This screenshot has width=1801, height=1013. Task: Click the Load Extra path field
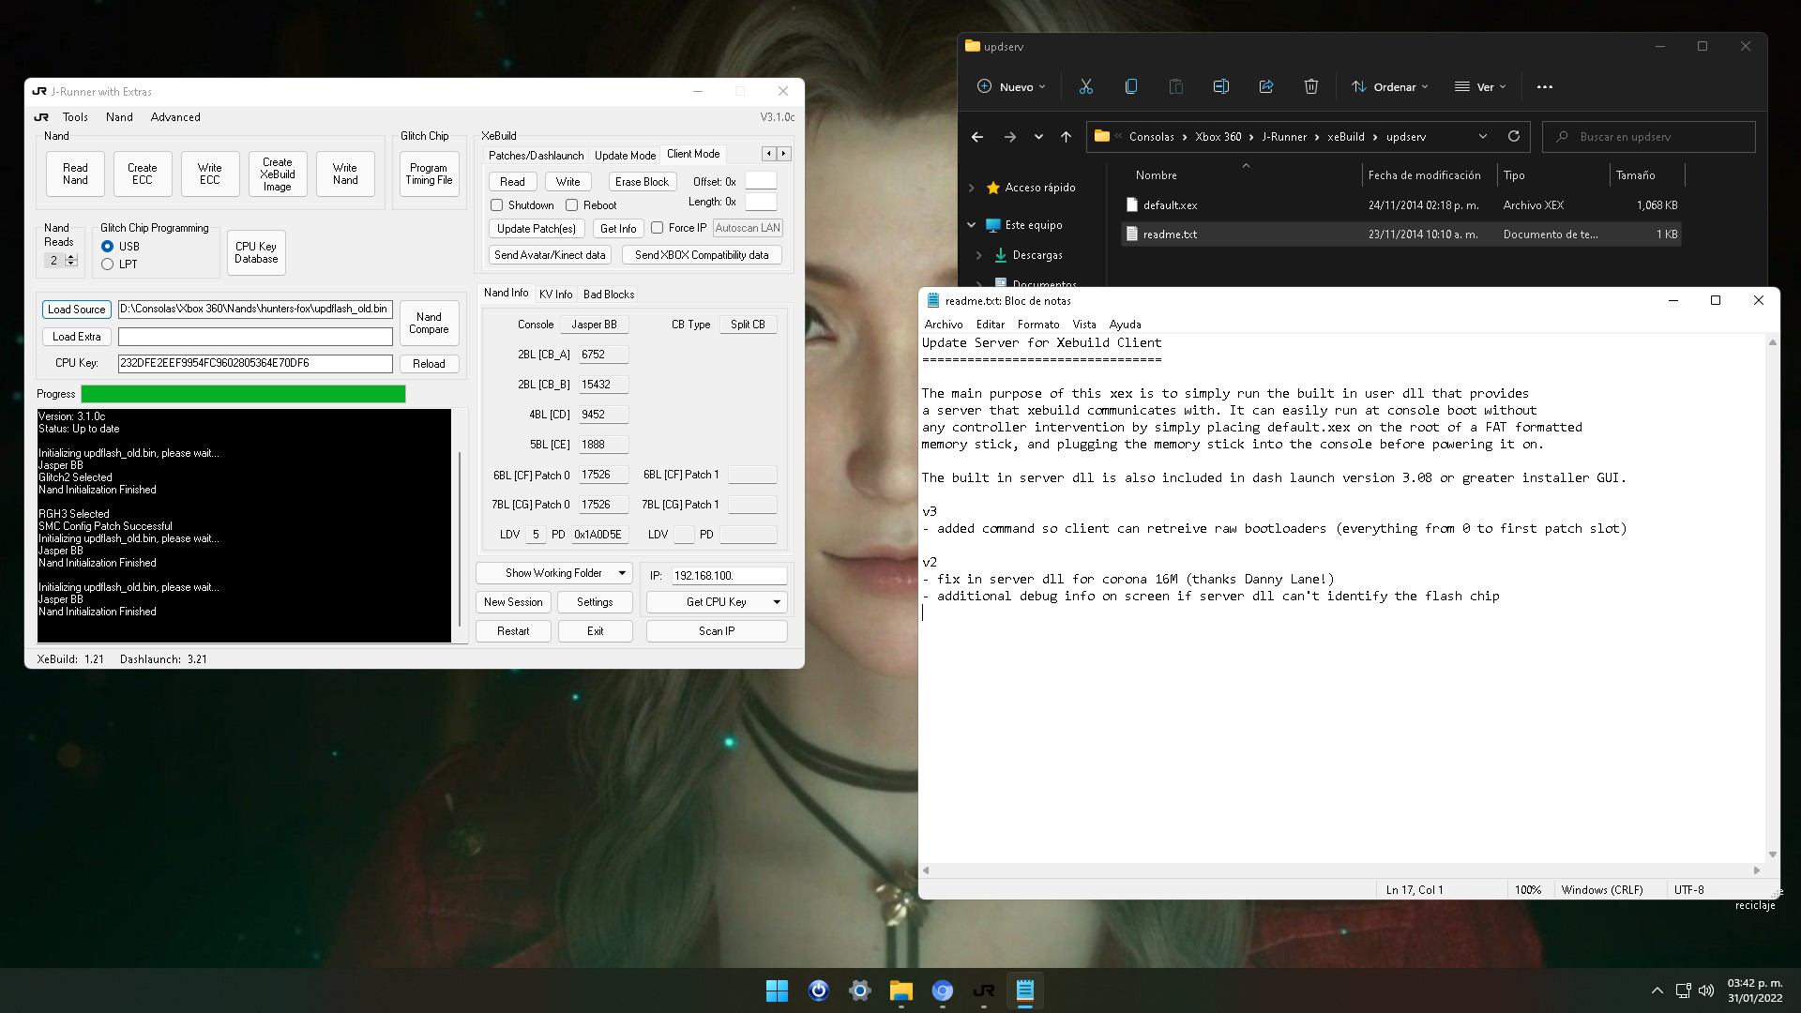255,337
